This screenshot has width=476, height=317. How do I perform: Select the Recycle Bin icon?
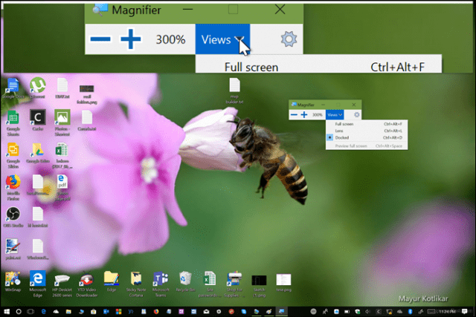[185, 282]
